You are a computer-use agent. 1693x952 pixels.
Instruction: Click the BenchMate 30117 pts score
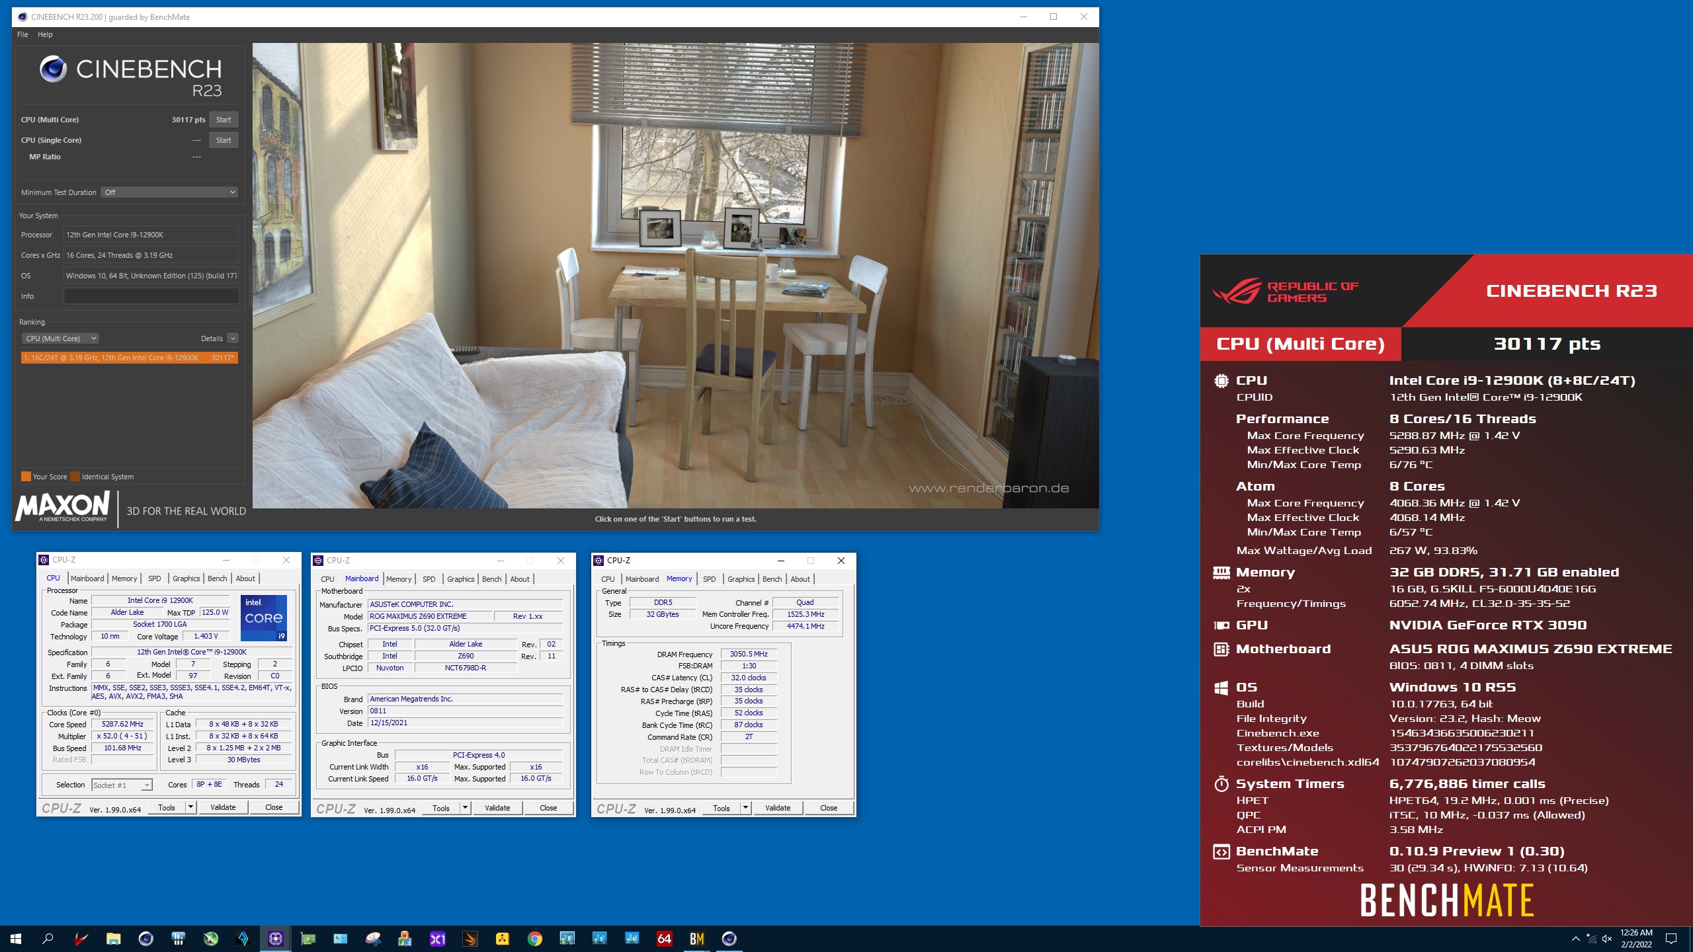(1547, 344)
